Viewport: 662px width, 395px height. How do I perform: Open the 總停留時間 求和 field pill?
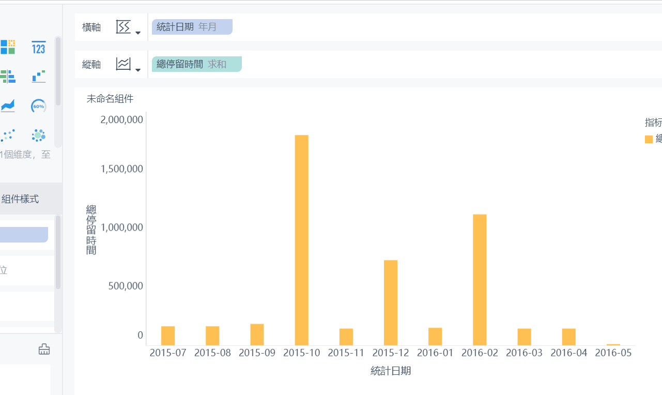(x=196, y=65)
